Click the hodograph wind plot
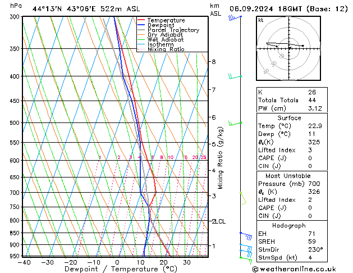353x273 pixels. click(x=288, y=48)
